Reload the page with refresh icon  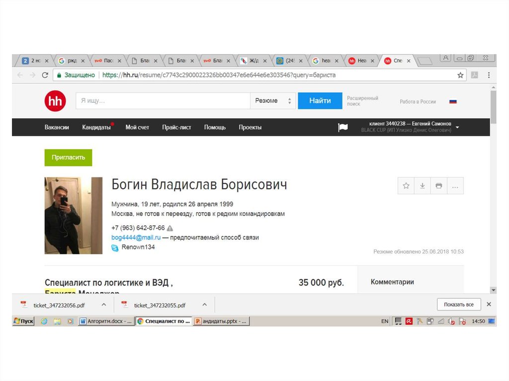click(x=45, y=75)
